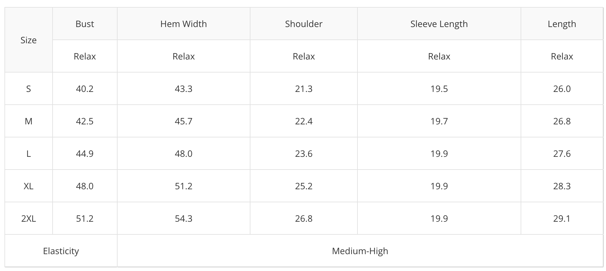Click the Medium-High elasticity value
This screenshot has height=271, width=606.
(x=360, y=251)
